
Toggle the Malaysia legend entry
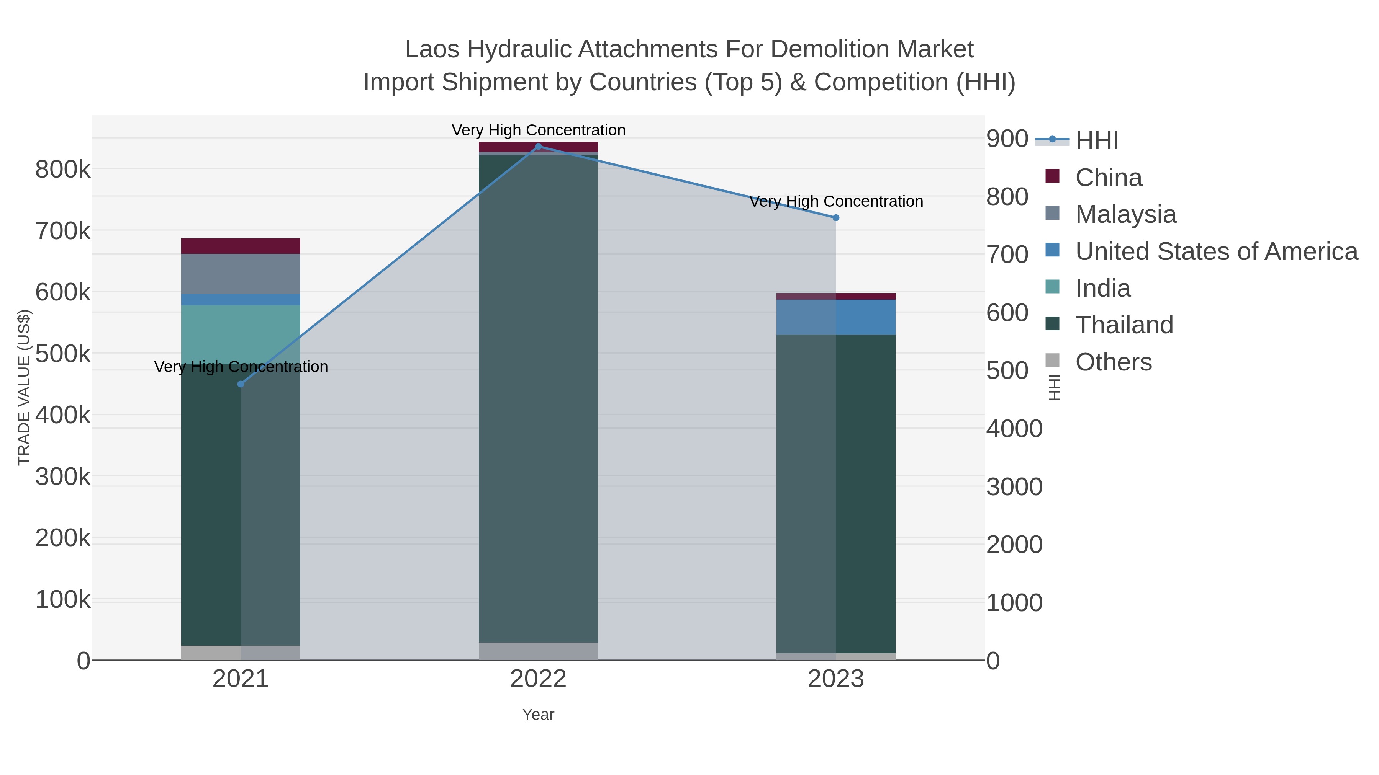[1110, 214]
